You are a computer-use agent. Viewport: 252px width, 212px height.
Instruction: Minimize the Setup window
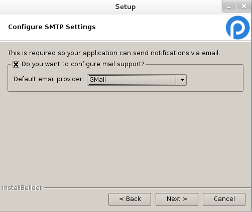pos(229,7)
